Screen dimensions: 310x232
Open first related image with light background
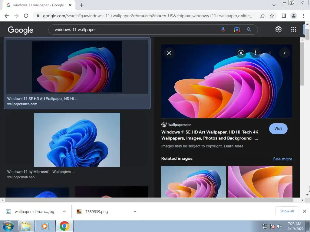[193, 182]
